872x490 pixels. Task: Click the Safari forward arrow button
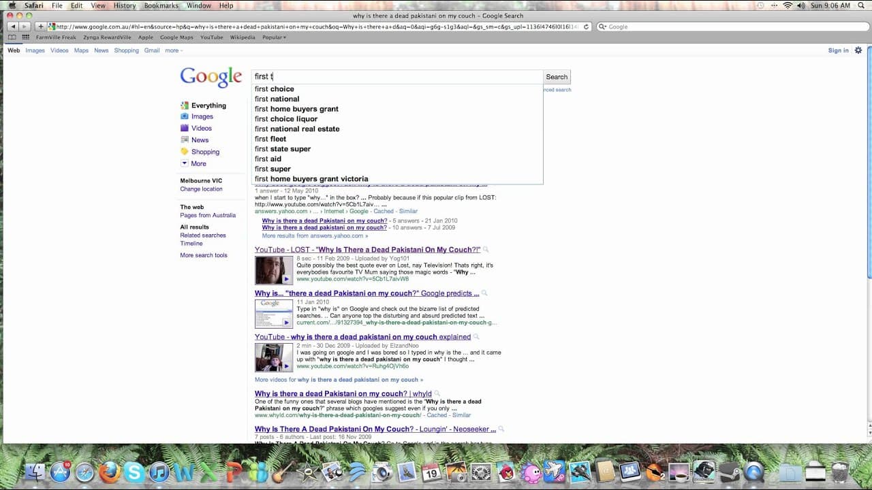[25, 27]
